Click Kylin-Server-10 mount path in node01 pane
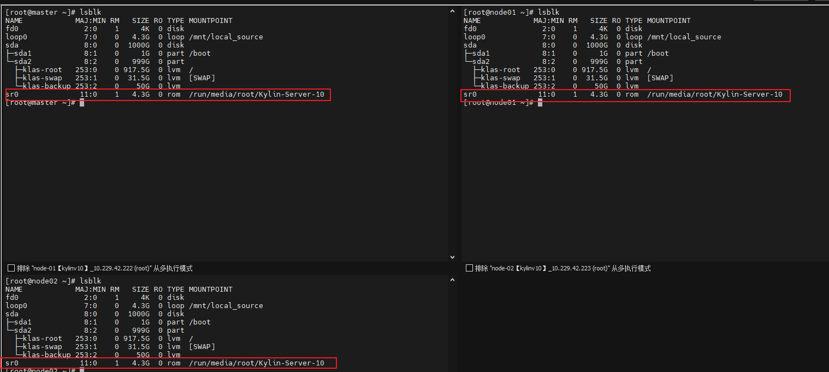829x372 pixels. pos(715,95)
